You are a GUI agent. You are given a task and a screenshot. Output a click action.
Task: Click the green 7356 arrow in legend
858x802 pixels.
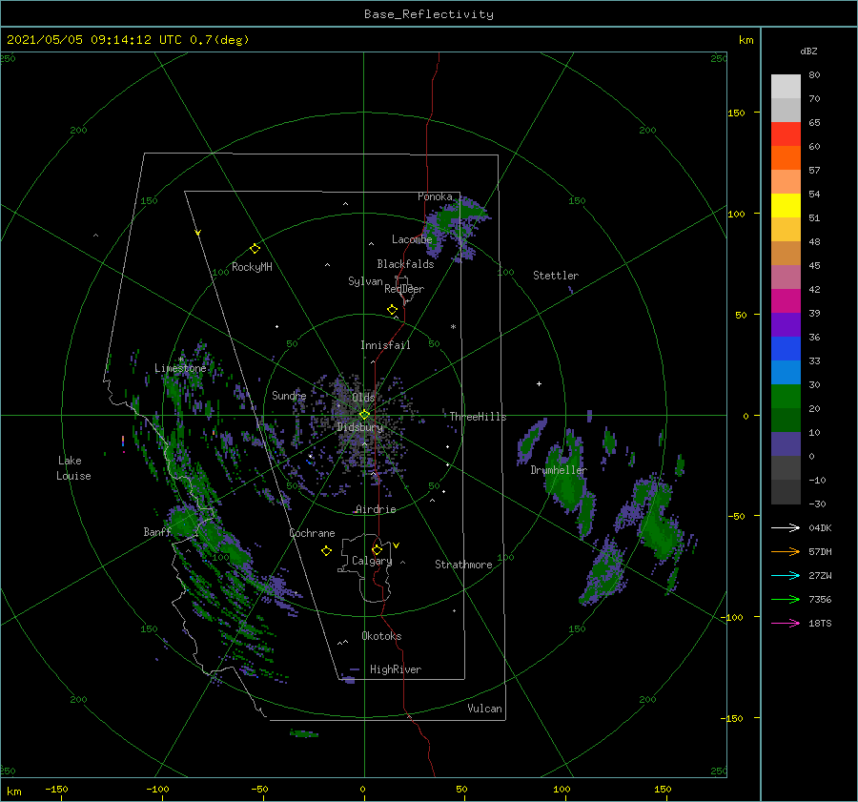tap(786, 600)
